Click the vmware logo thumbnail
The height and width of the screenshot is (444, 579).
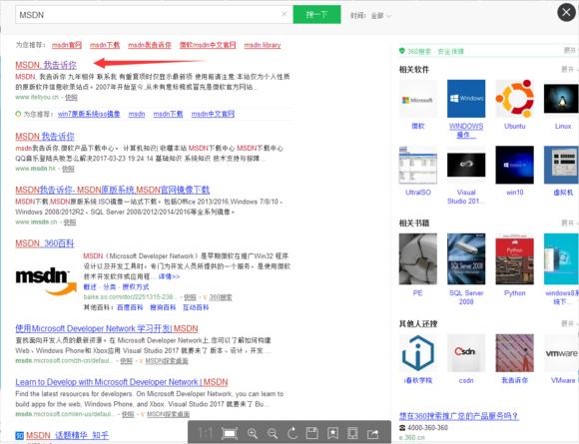[x=561, y=353]
